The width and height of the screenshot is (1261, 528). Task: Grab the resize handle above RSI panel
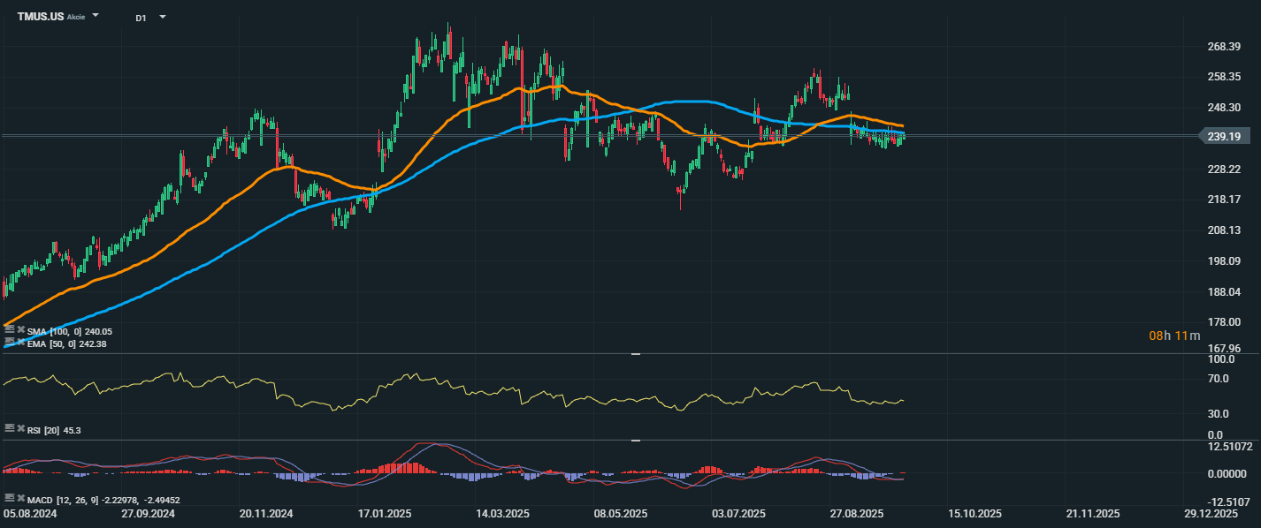point(635,354)
